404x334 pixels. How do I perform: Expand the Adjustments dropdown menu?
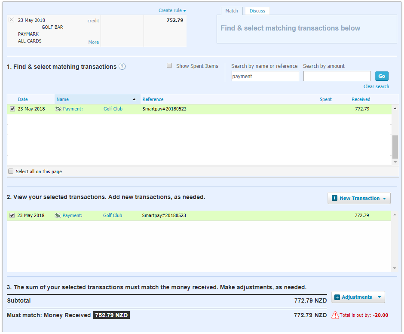coord(379,297)
